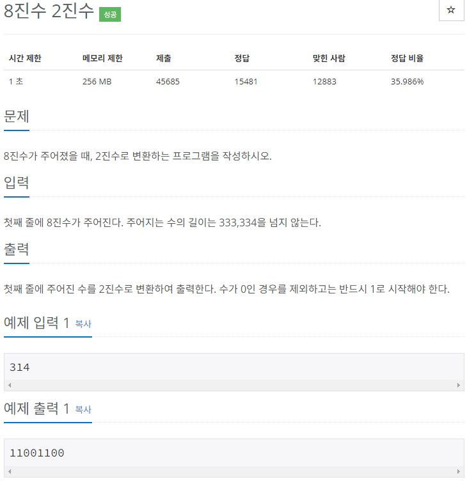The image size is (467, 484).
Task: Click the 문제 section heading
Action: (17, 116)
